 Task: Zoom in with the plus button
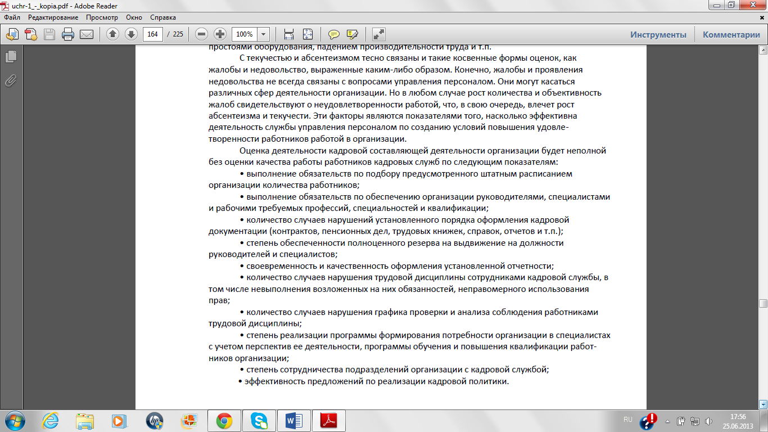(x=220, y=34)
